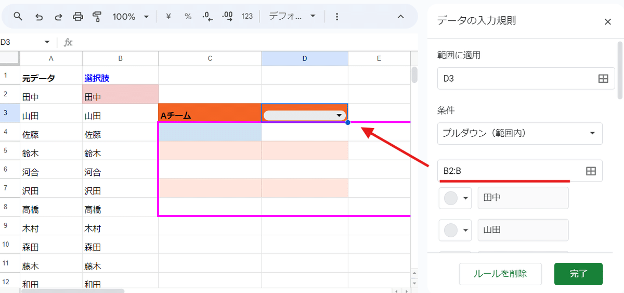Select the paint format tool
Image resolution: width=624 pixels, height=293 pixels.
coord(97,17)
